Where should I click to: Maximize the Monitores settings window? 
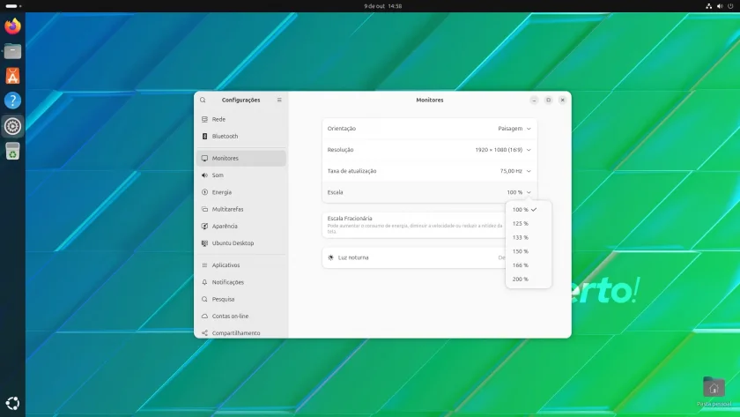click(548, 101)
